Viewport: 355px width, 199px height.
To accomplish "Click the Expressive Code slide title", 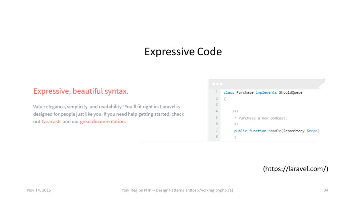I will pos(183,52).
